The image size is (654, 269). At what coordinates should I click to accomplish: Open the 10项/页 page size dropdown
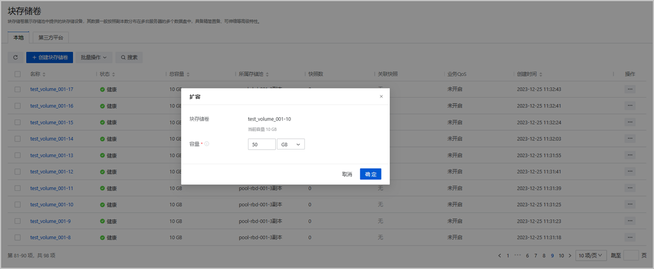[x=590, y=255]
